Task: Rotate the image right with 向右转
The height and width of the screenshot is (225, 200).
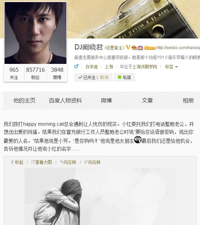Action: pos(92,162)
